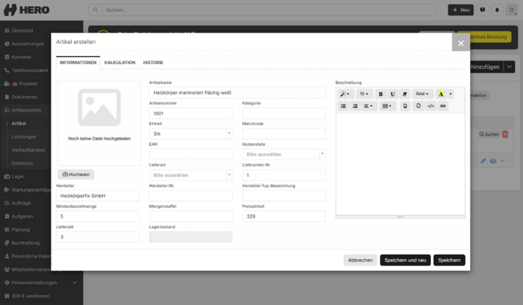Viewport: 523px width, 305px height.
Task: Click the eraser clear-formatting icon
Action: tap(405, 94)
